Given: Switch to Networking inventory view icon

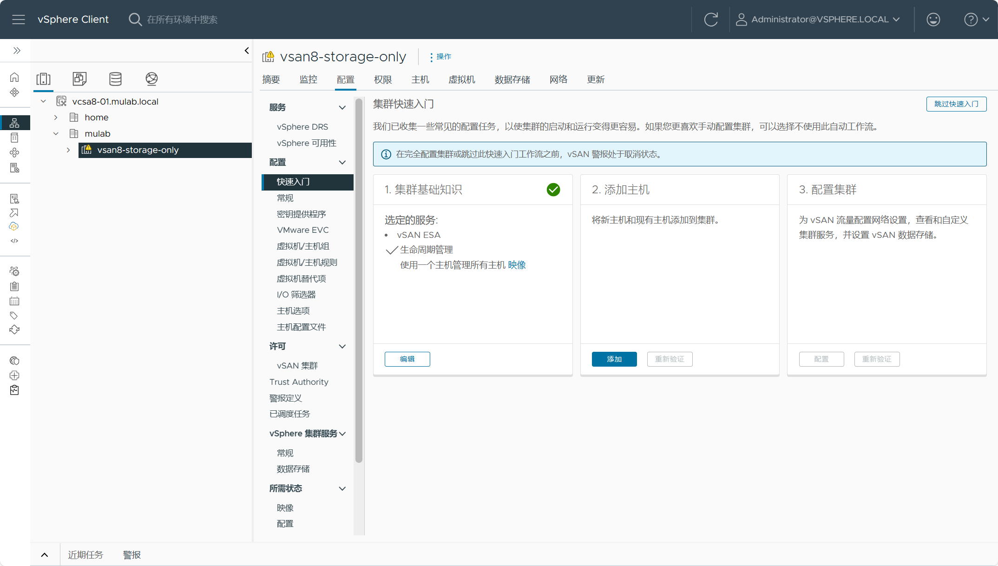Looking at the screenshot, I should [x=151, y=79].
